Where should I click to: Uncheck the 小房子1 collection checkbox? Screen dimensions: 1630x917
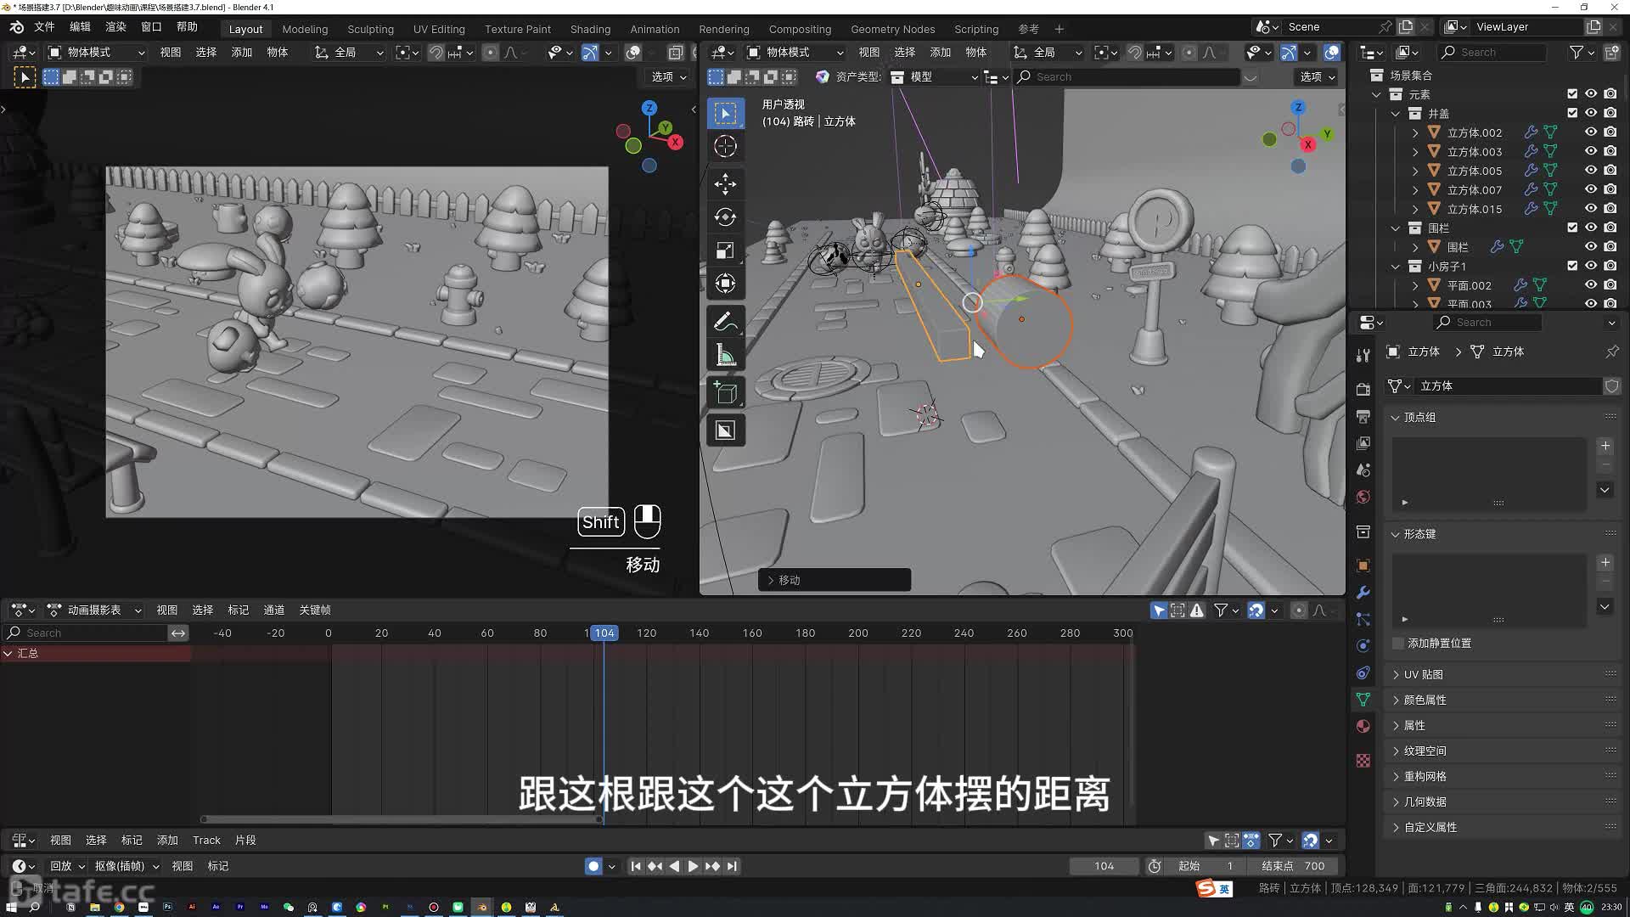pos(1572,266)
